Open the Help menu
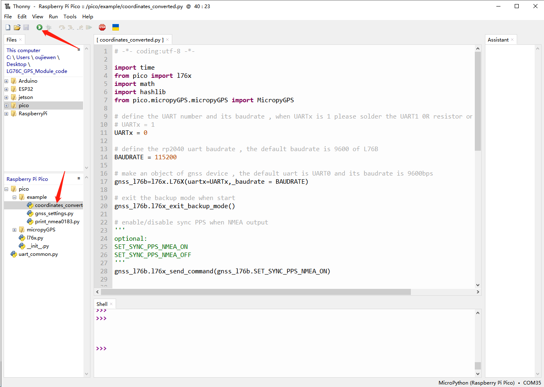The image size is (544, 387). tap(88, 16)
